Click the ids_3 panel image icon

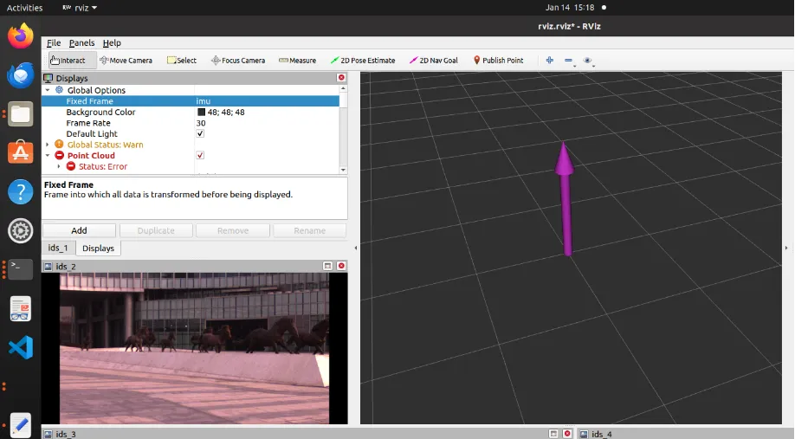click(x=48, y=434)
